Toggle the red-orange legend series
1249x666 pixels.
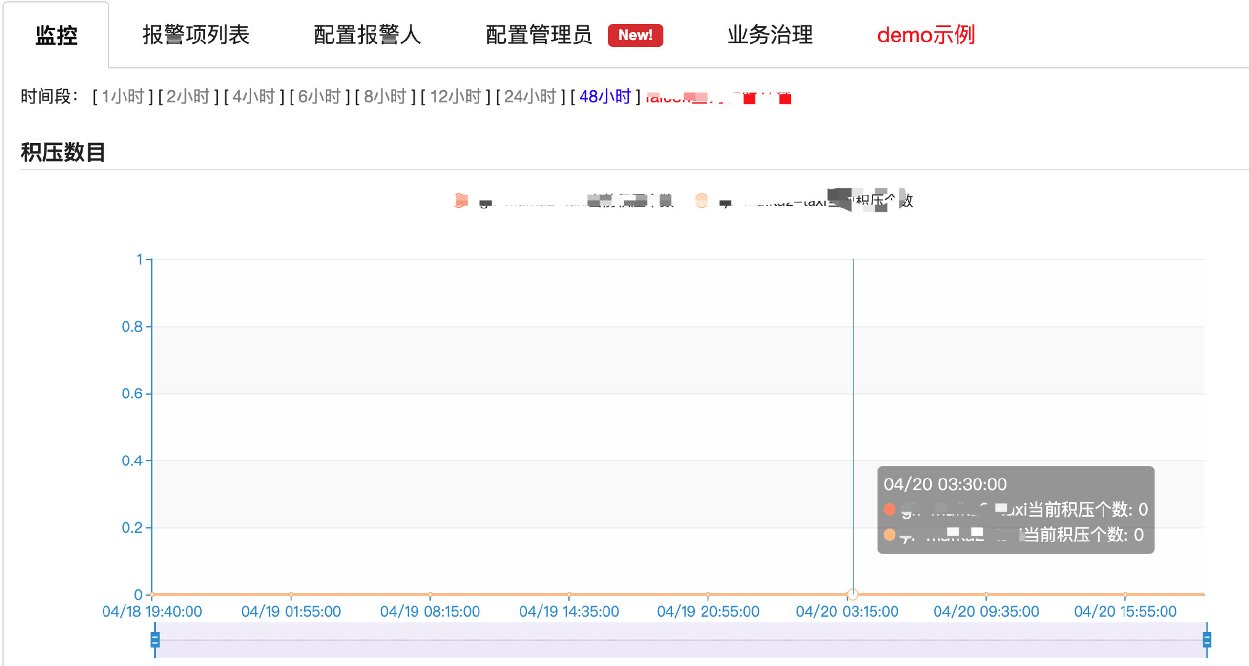tap(563, 200)
